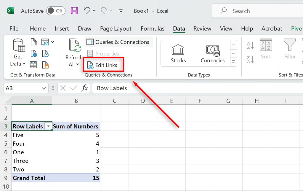
Task: Open the Page Layout tab
Action: pyautogui.click(x=116, y=28)
